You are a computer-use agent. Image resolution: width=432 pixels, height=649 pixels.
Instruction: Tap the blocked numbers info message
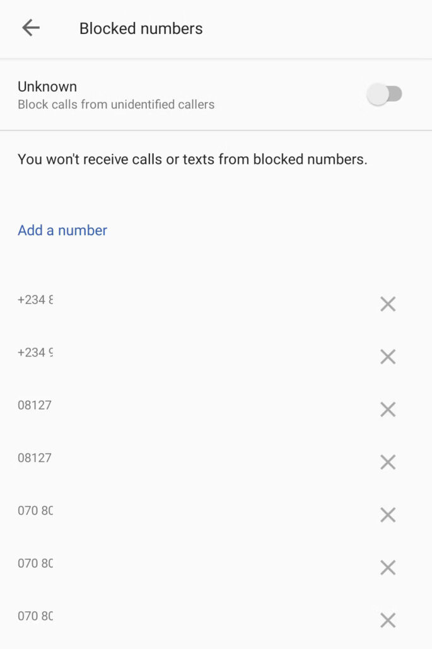coord(192,159)
